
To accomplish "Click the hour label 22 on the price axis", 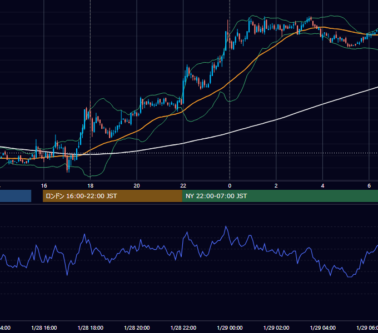I will [183, 186].
